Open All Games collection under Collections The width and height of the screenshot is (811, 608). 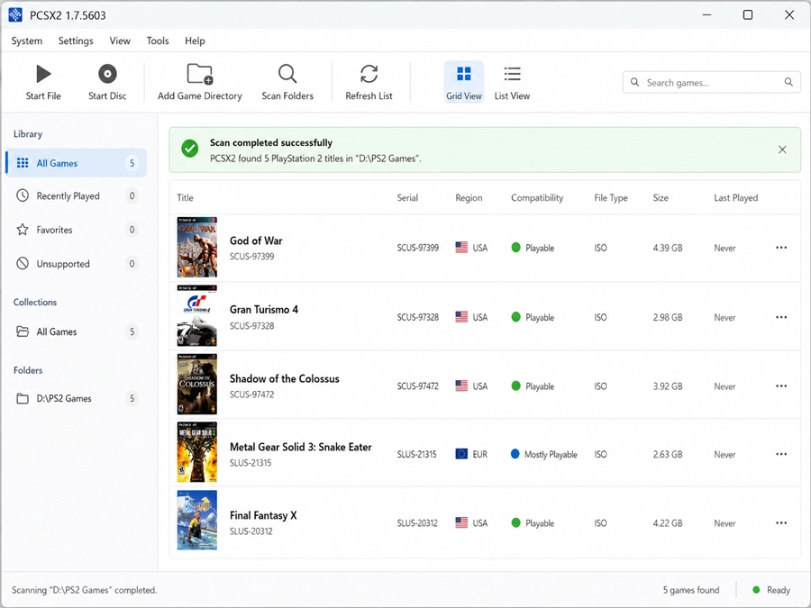coord(76,331)
